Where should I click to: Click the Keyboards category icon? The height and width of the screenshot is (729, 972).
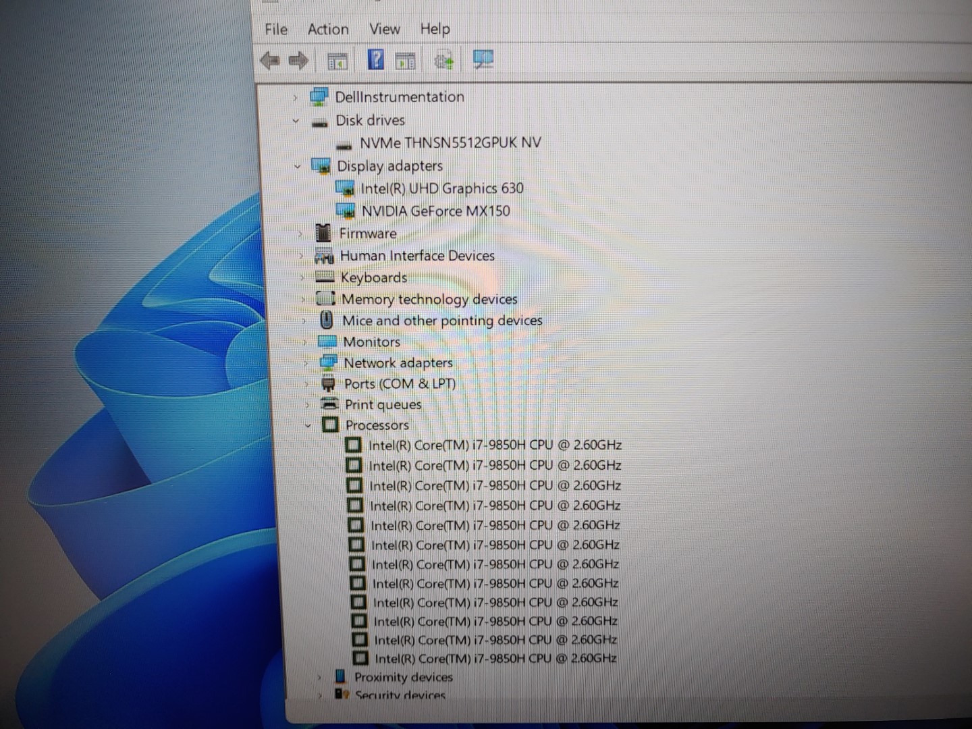click(325, 277)
